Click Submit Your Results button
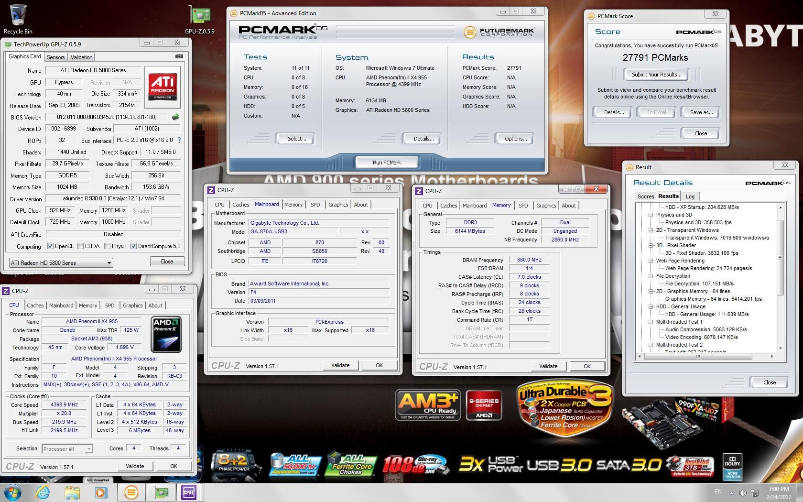Screen dimensions: 803x502 tap(656, 75)
